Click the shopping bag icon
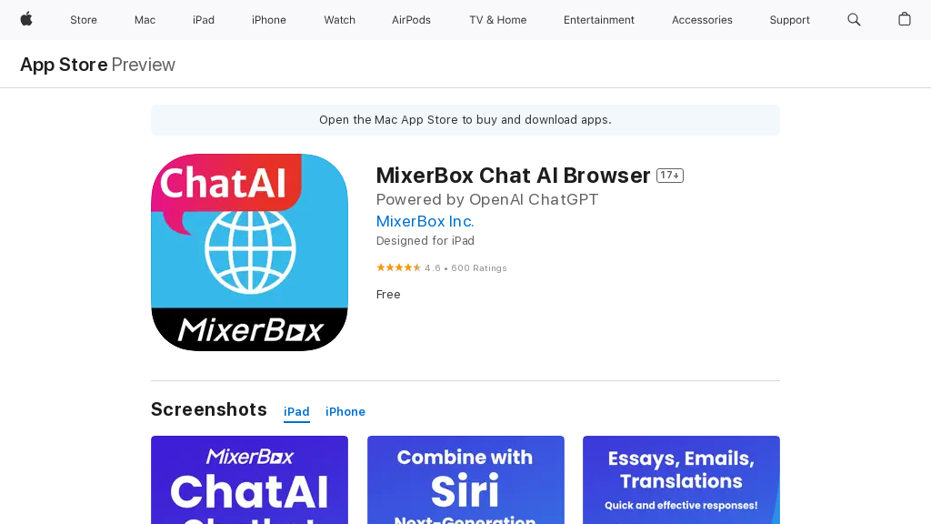The image size is (931, 524). coord(905,19)
